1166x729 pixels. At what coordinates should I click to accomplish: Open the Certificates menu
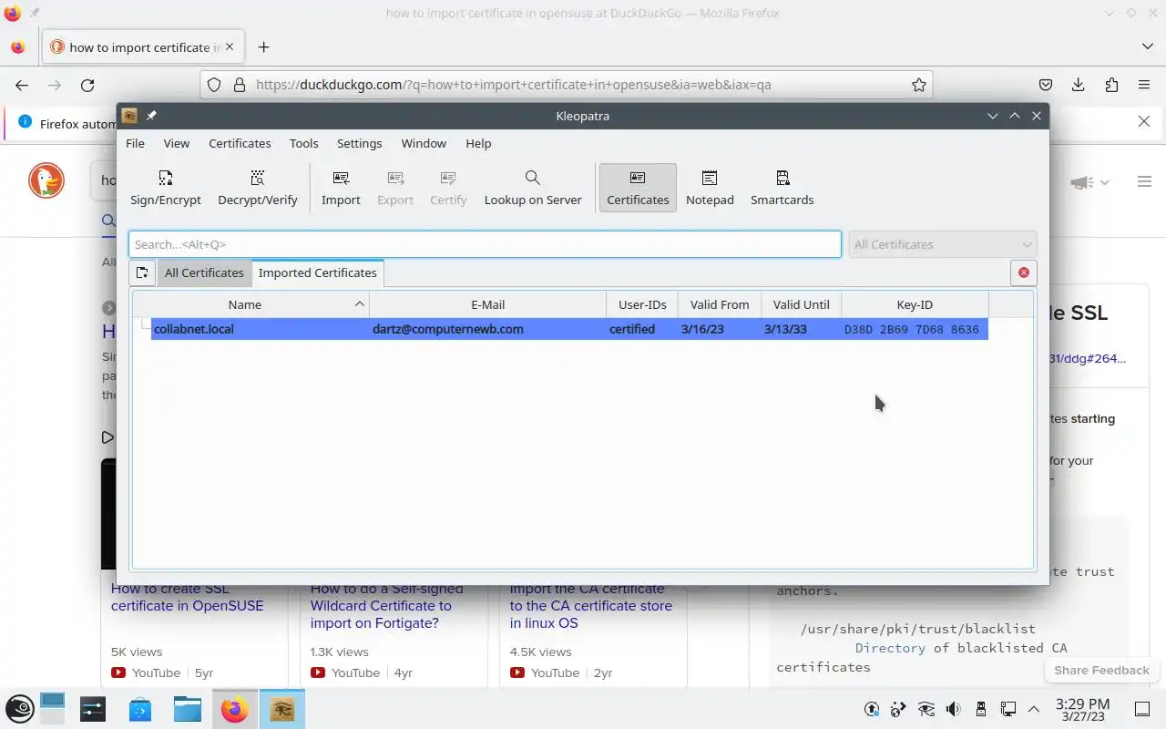coord(240,143)
